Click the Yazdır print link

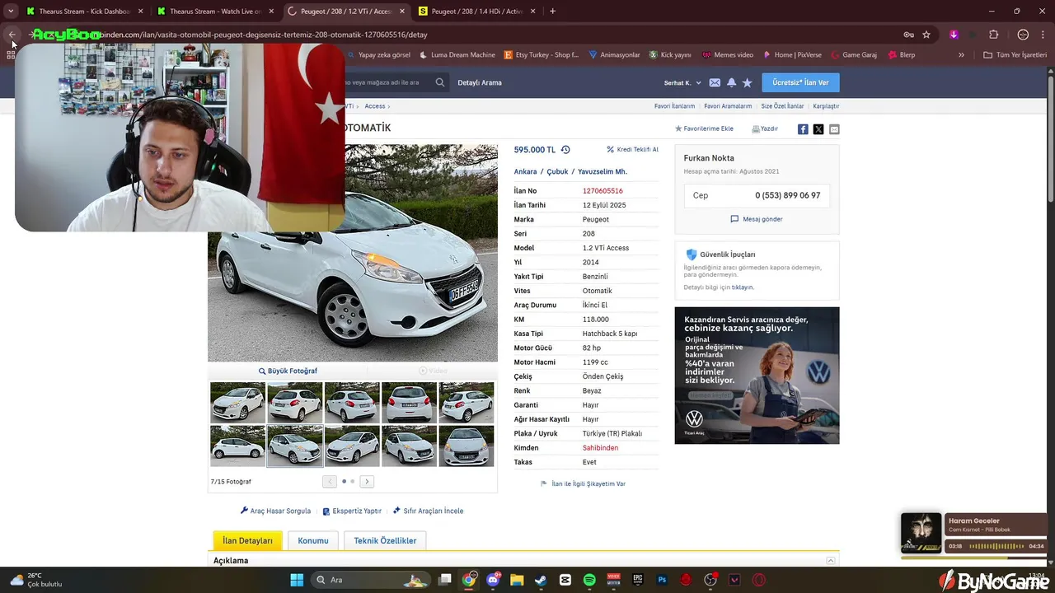tap(765, 129)
